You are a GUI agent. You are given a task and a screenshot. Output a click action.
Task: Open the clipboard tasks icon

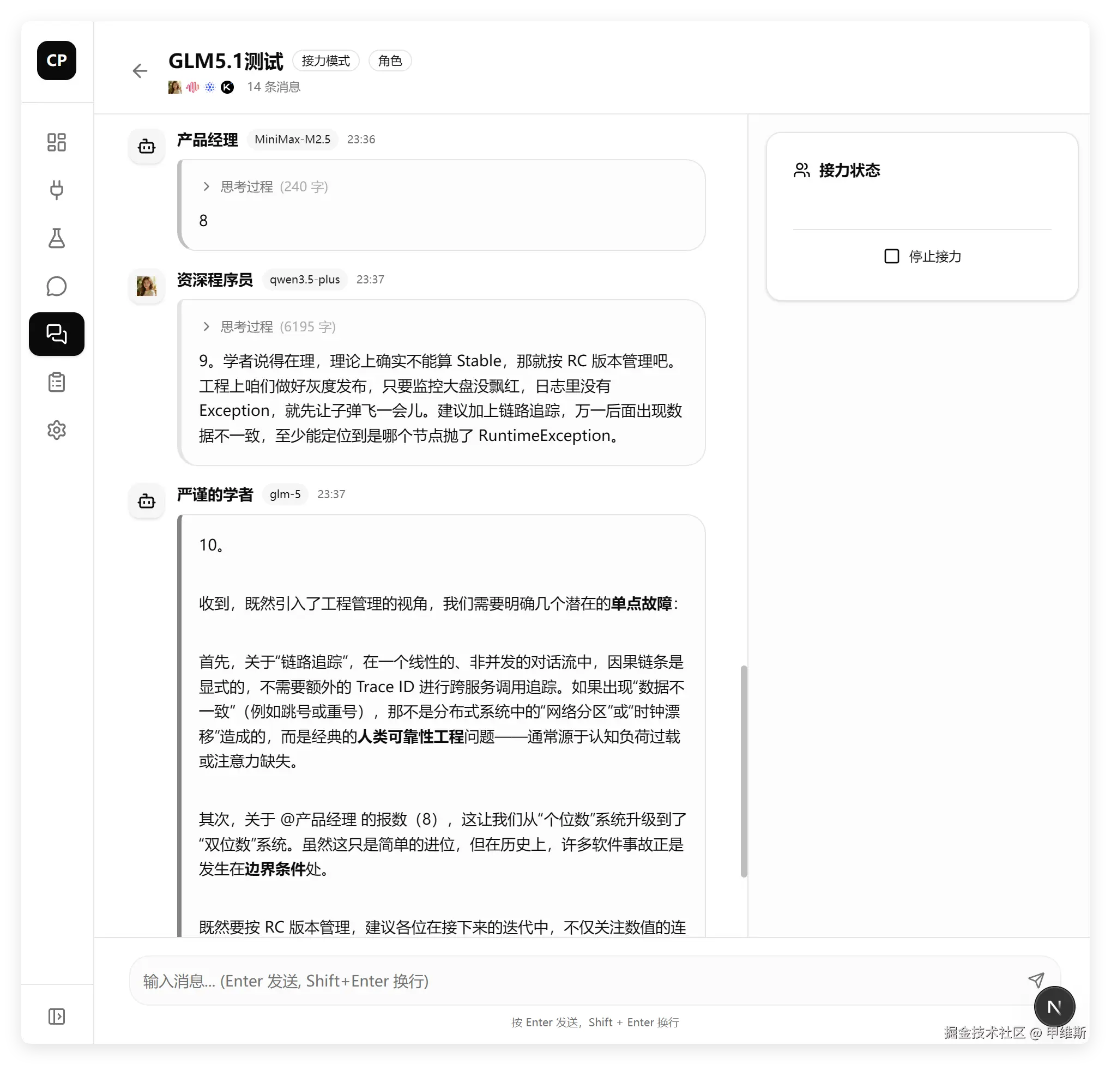[x=56, y=382]
